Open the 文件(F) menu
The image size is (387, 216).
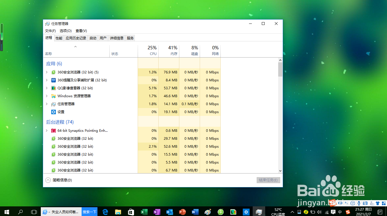[50, 31]
